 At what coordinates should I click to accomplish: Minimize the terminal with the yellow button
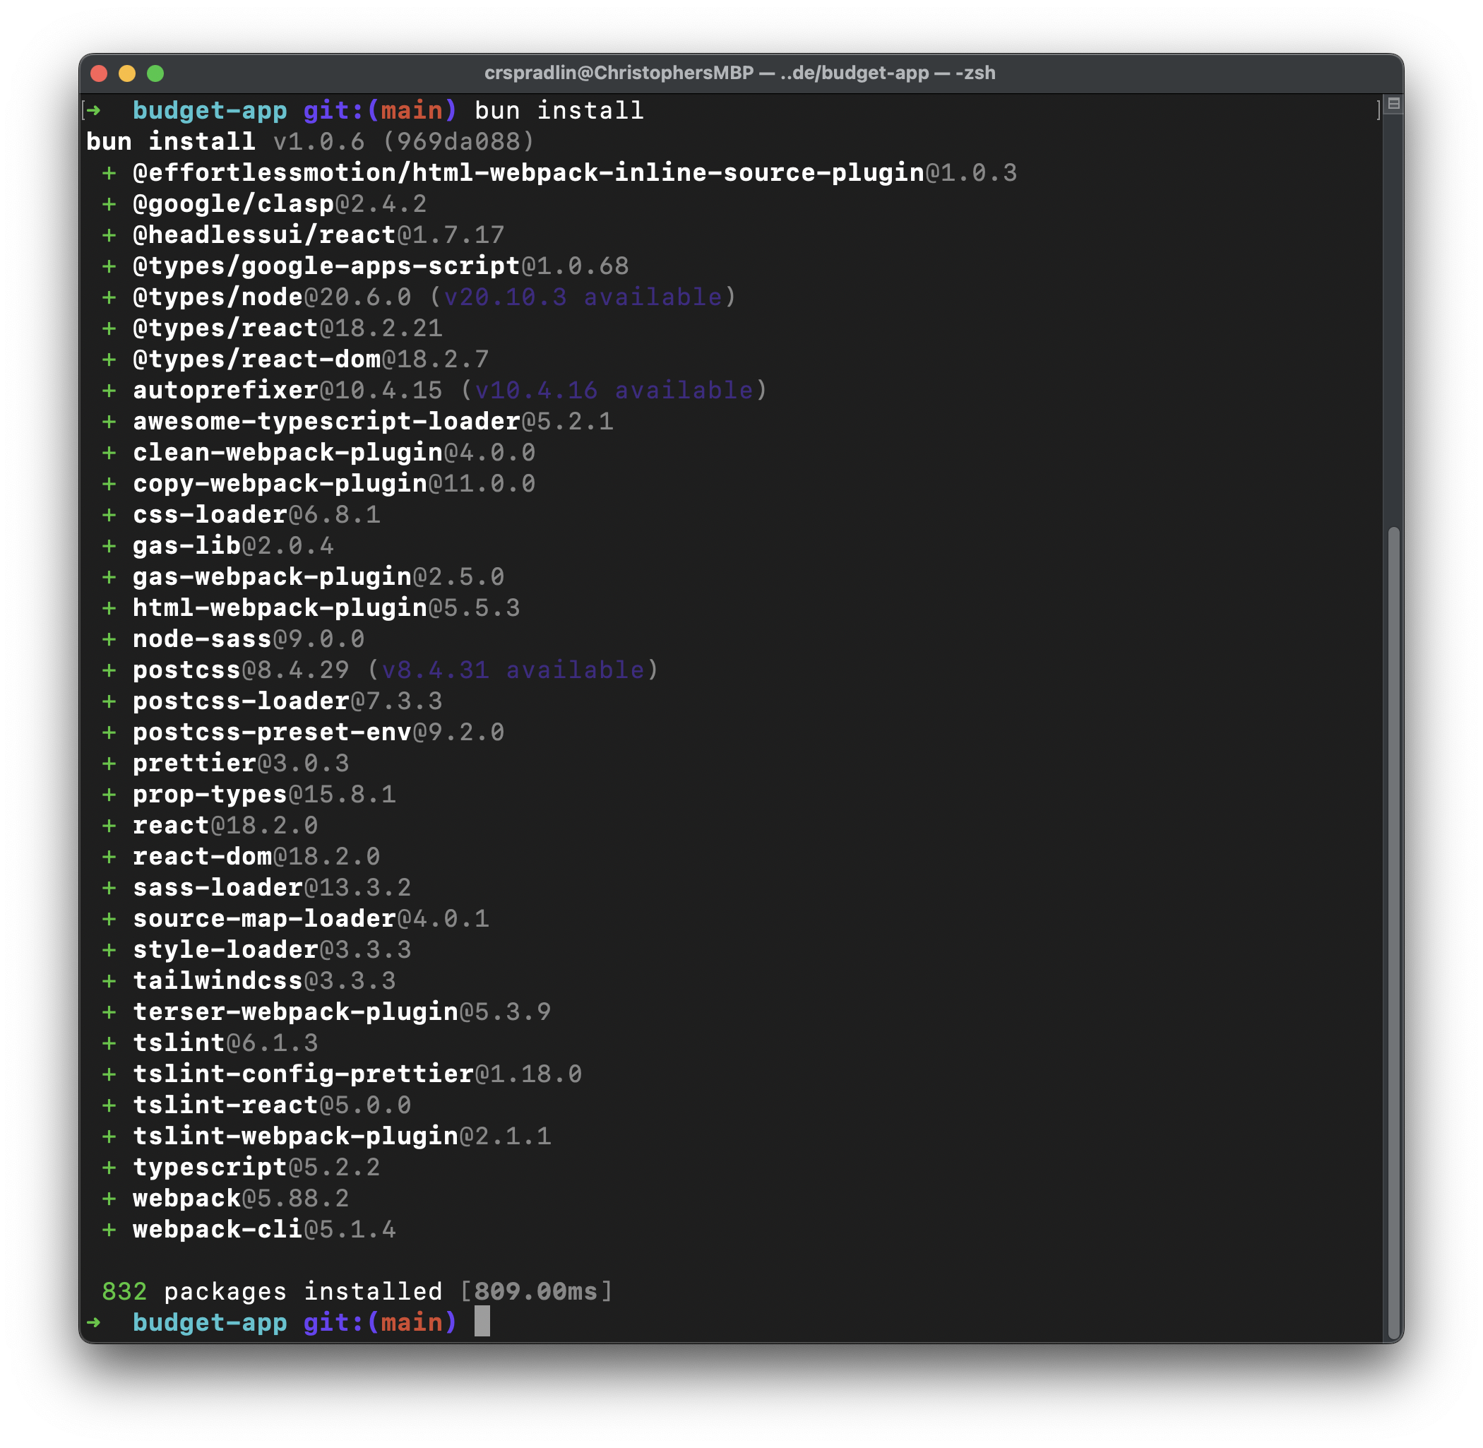click(x=127, y=73)
